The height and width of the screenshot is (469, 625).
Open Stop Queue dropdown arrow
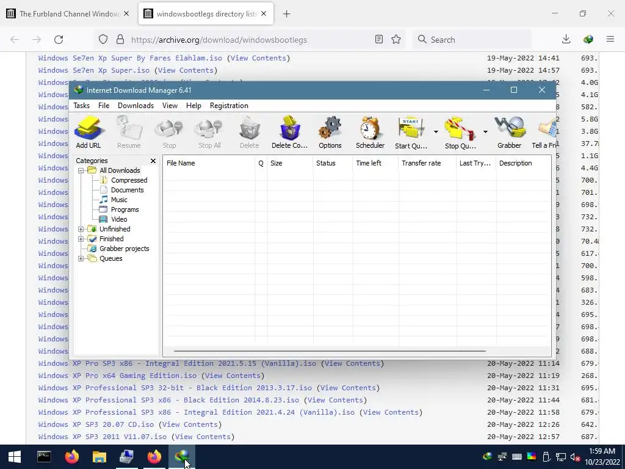pyautogui.click(x=485, y=132)
